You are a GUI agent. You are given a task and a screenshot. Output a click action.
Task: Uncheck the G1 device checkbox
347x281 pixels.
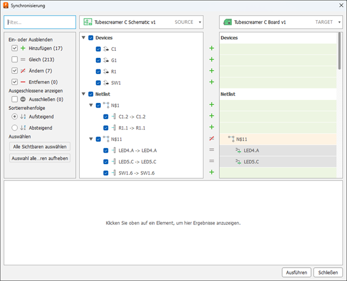coord(98,60)
